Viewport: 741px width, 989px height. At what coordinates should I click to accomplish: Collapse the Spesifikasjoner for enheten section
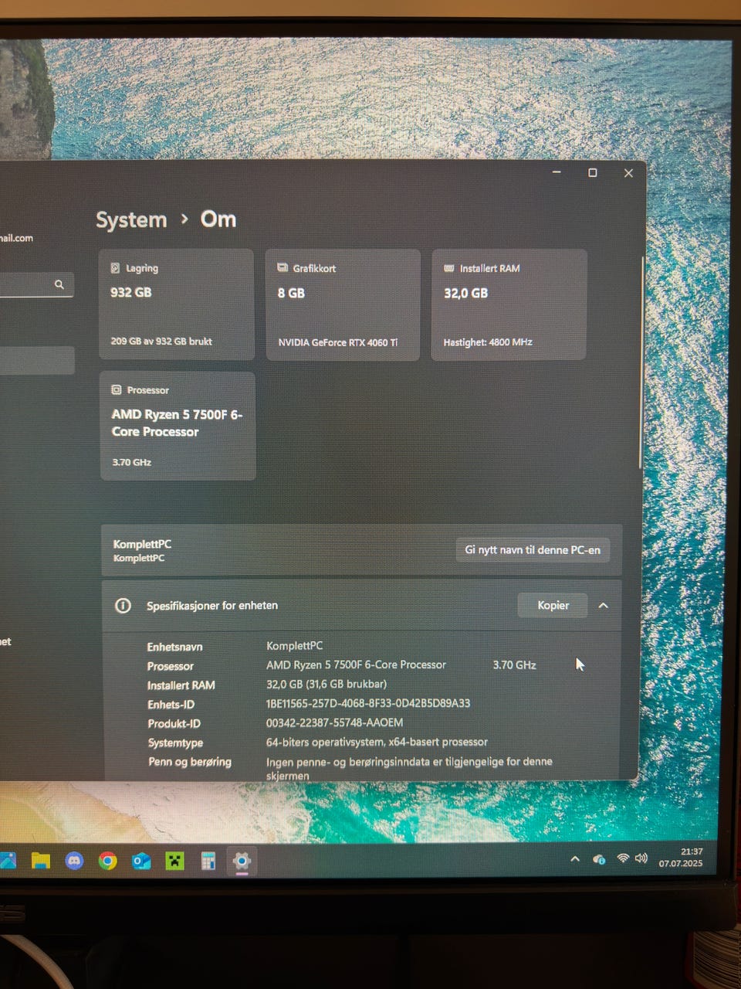pos(604,606)
